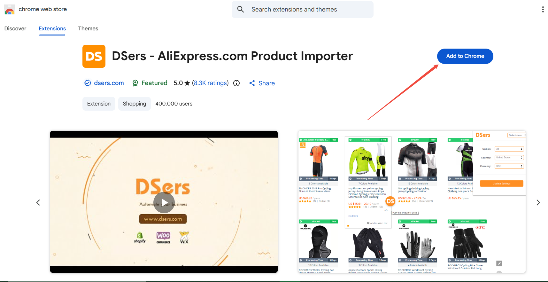Viewport: 548px width, 282px height.
Task: Open the ratings info circle icon
Action: click(236, 83)
